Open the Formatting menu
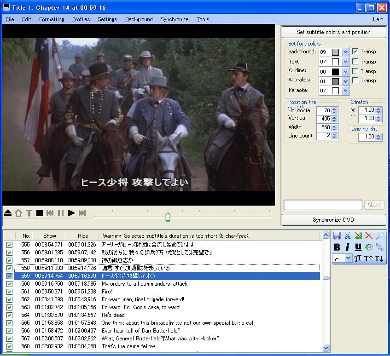 tap(52, 19)
